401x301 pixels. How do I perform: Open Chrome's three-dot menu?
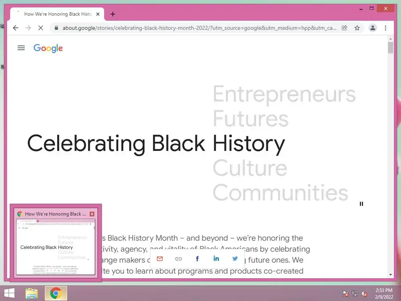coord(385,28)
